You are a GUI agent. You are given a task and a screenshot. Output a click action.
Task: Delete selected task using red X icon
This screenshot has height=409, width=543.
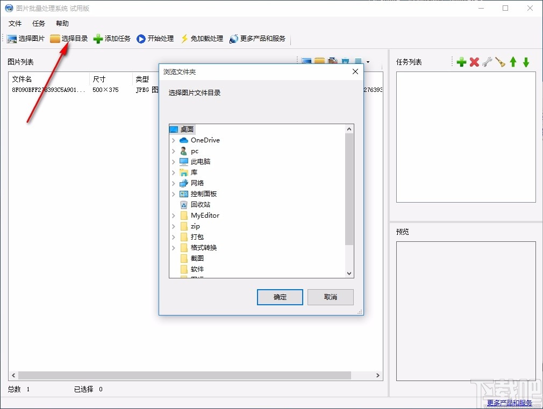pyautogui.click(x=474, y=61)
